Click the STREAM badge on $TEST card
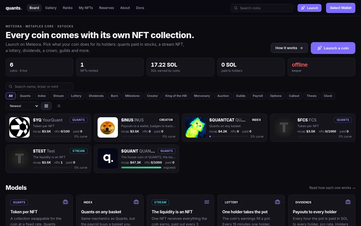 pos(78,151)
